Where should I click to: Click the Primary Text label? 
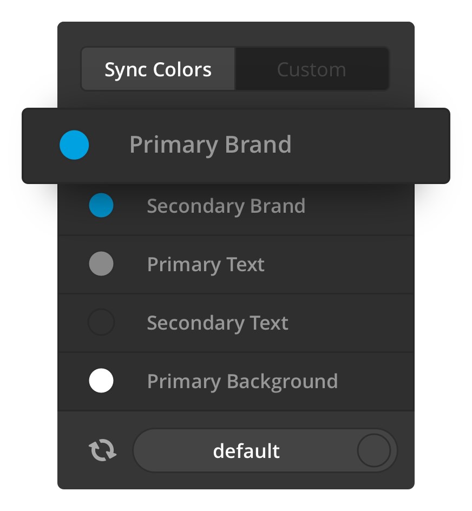click(x=206, y=265)
